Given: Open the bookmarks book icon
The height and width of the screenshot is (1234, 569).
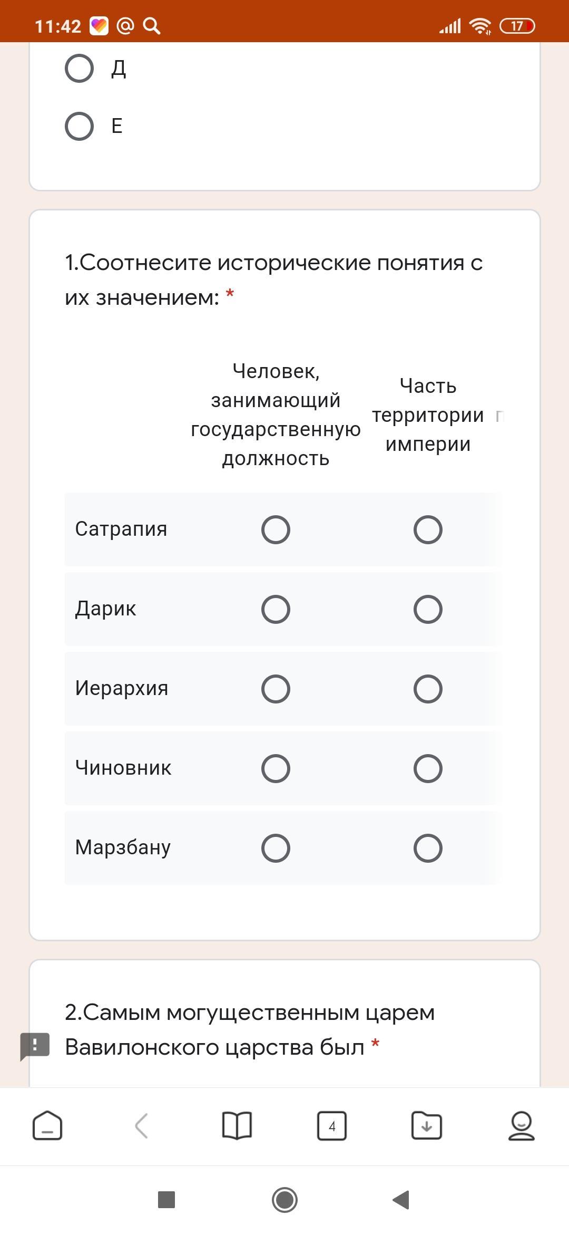Looking at the screenshot, I should pos(237,1125).
